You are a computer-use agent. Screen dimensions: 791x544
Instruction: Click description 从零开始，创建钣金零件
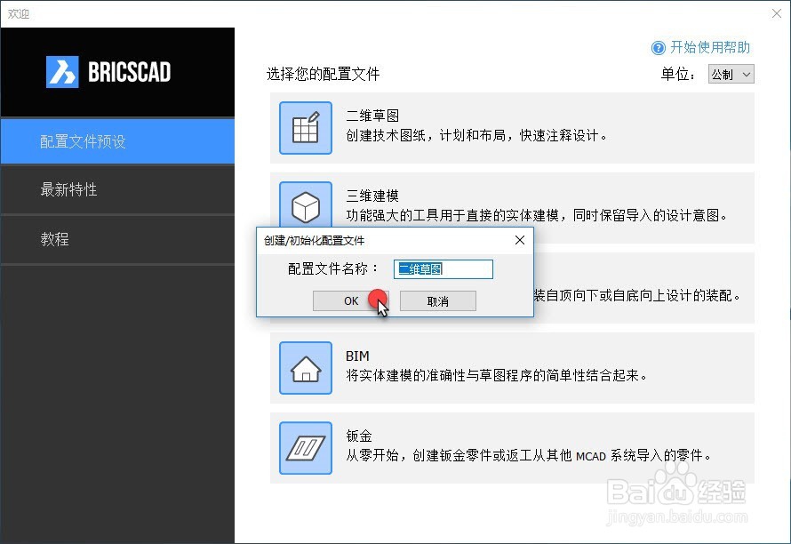tap(419, 455)
